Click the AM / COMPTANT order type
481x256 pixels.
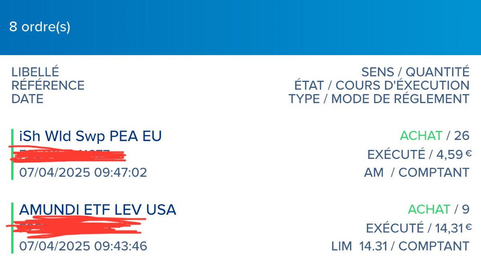[416, 172]
